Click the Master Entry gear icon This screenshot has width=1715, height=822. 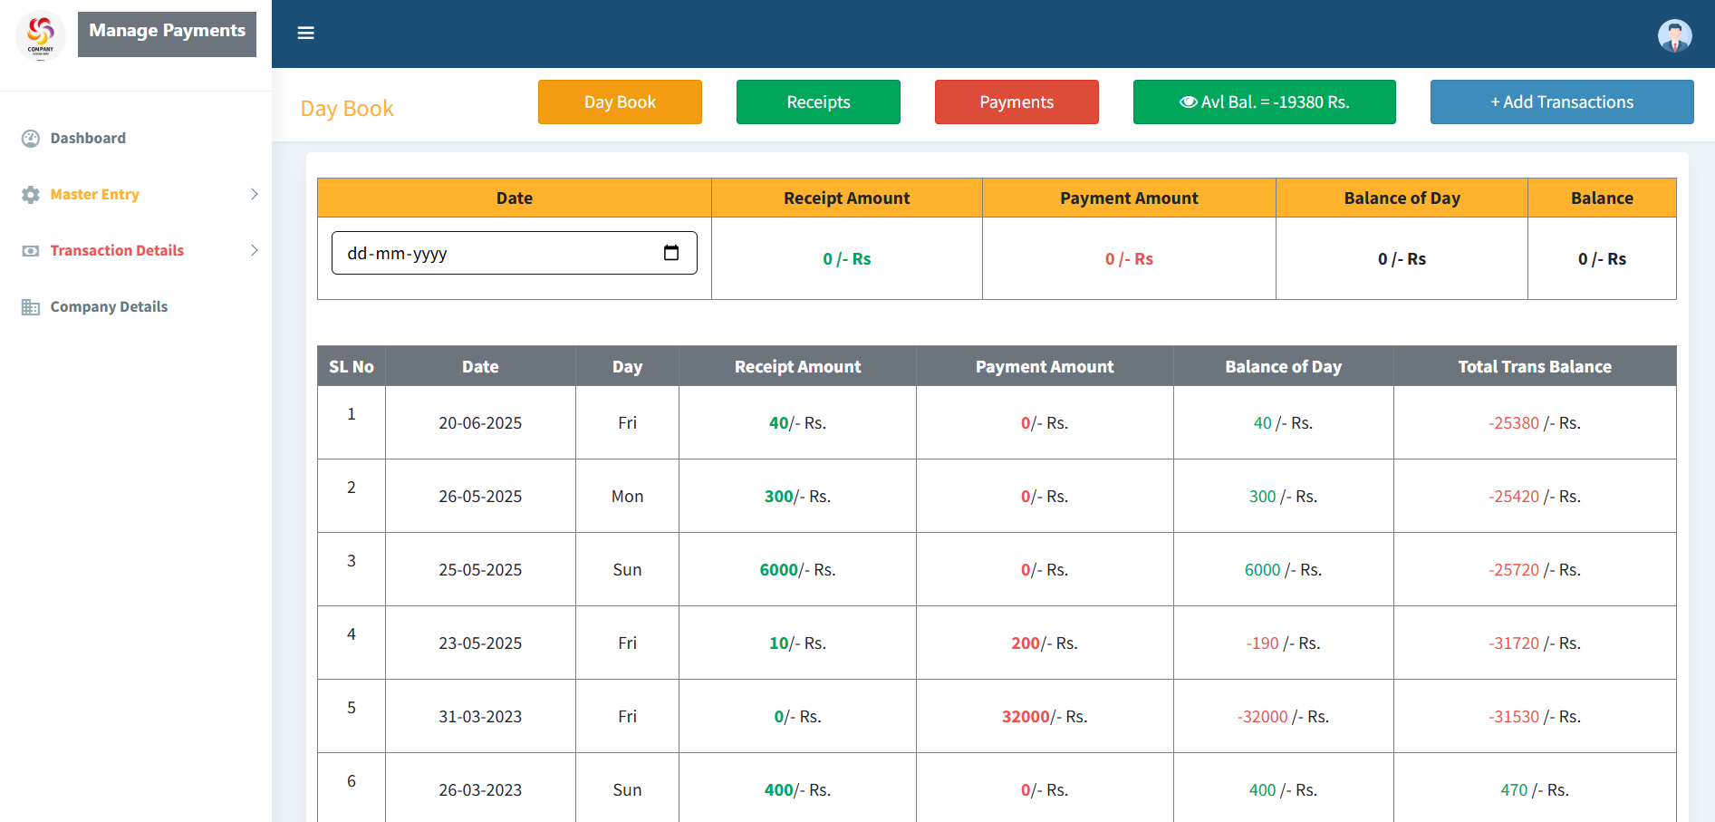pos(31,195)
